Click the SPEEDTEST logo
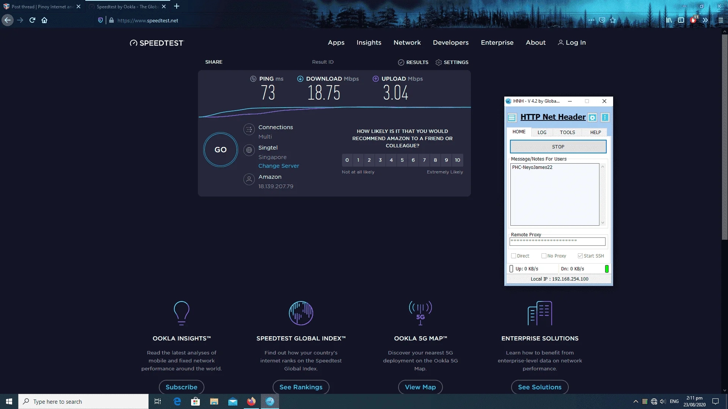Screen dimensions: 728x409 pyautogui.click(x=156, y=43)
